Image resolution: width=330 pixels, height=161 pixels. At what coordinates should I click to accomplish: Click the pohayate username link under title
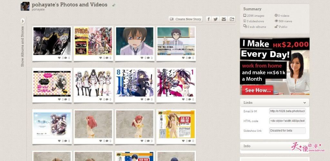coord(38,10)
